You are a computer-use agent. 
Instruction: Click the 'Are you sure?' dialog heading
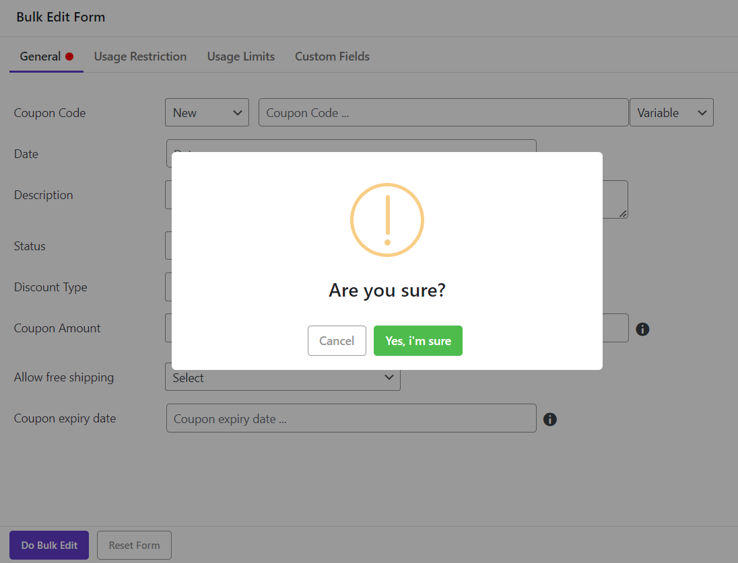(x=387, y=291)
